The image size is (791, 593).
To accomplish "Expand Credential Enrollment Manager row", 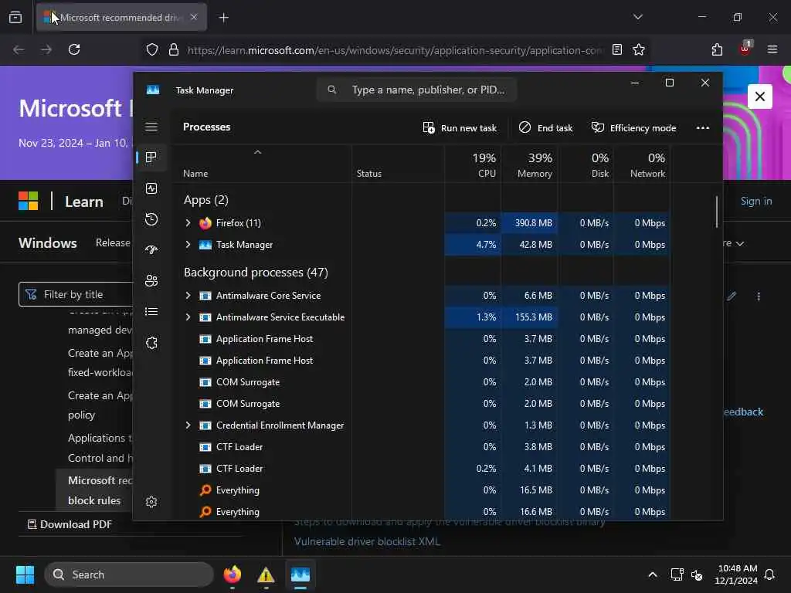I will click(x=188, y=425).
